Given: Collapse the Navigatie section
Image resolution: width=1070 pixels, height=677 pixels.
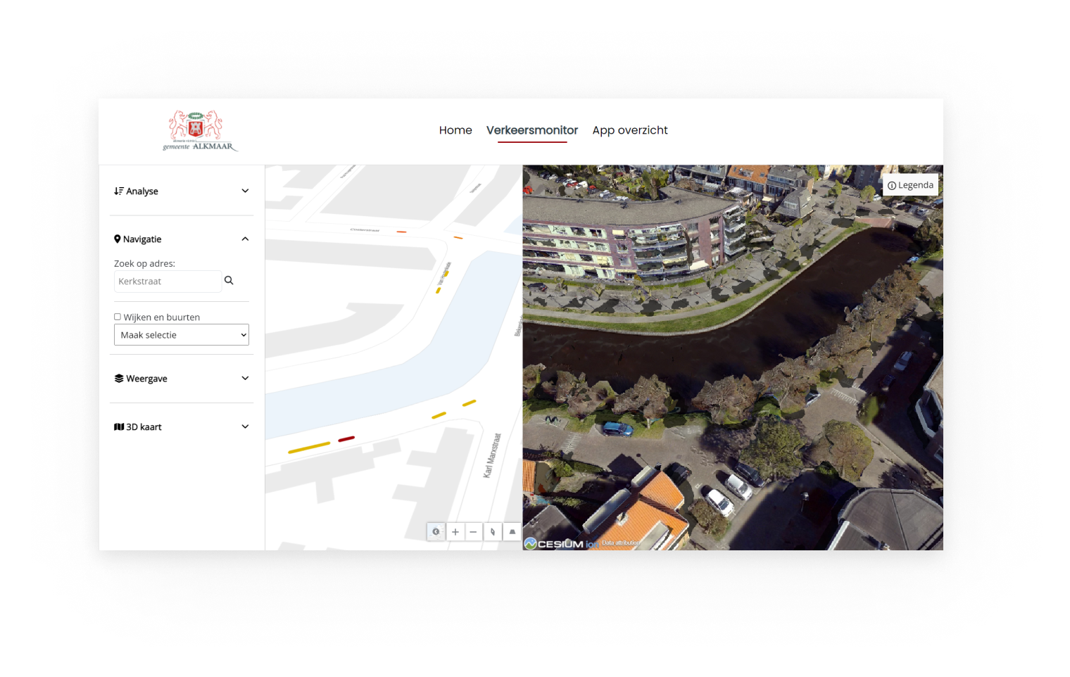Looking at the screenshot, I should click(245, 239).
